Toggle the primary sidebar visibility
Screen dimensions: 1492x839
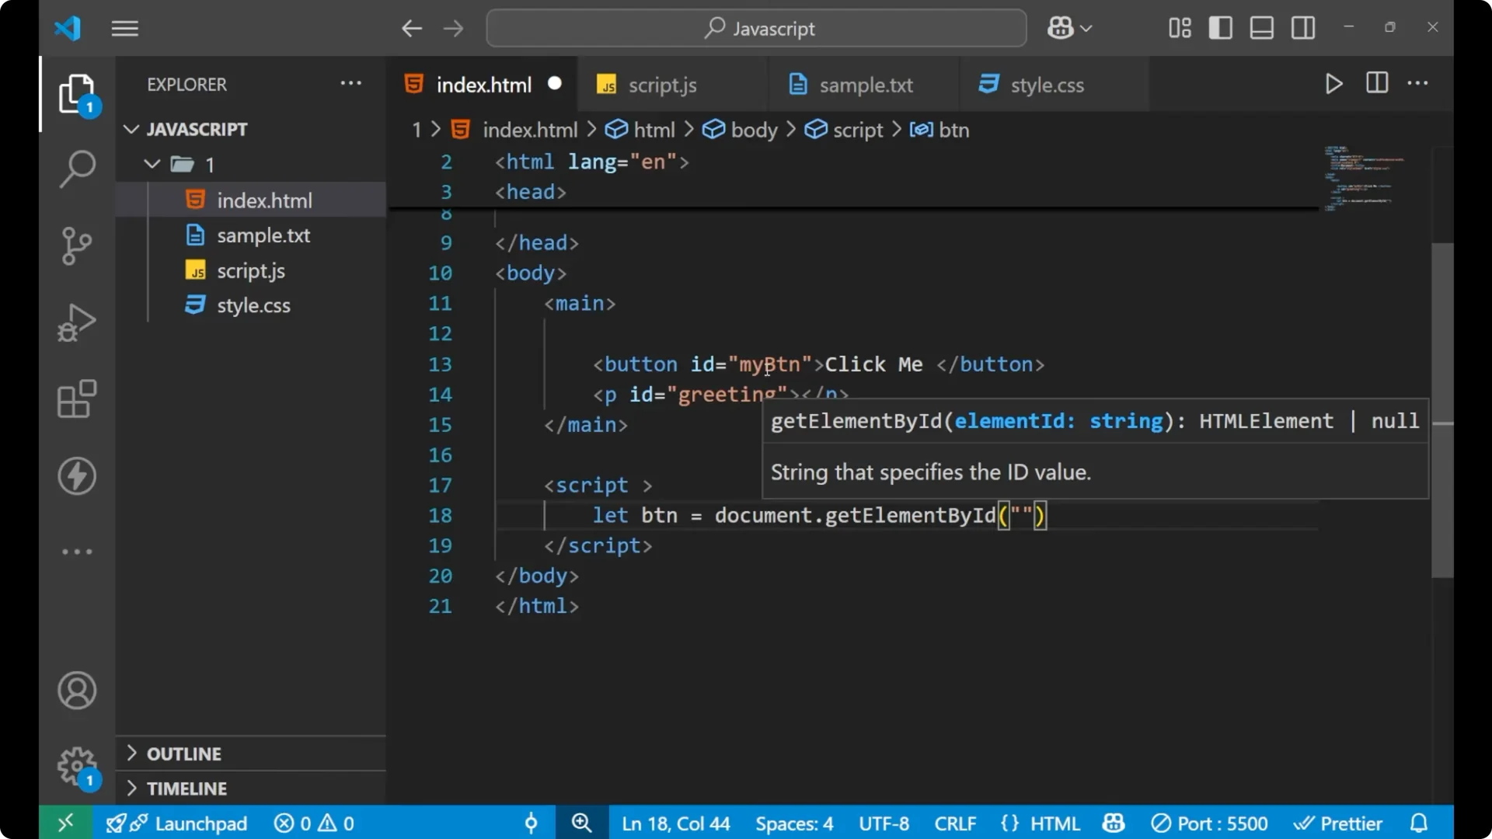[1220, 27]
